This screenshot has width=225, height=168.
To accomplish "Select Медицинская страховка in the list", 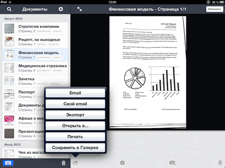I will pos(35,68).
